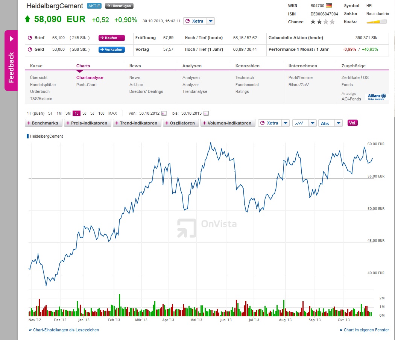Expand the Oszillatoren options
The height and width of the screenshot is (340, 395).
point(181,123)
